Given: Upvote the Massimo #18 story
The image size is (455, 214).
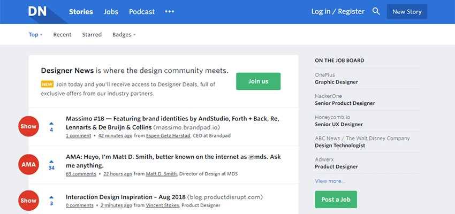Looking at the screenshot, I should pos(51,123).
